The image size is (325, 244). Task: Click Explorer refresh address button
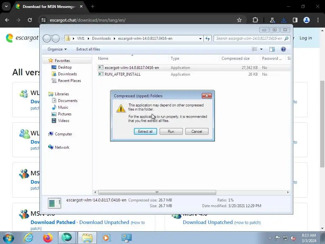point(208,38)
